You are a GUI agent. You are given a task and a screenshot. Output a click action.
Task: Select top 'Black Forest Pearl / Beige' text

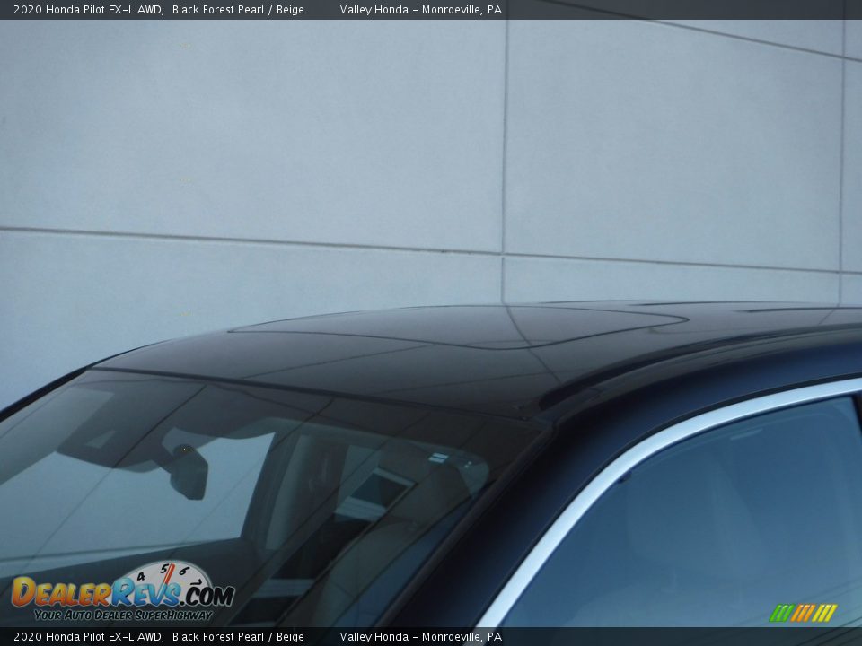tap(238, 10)
